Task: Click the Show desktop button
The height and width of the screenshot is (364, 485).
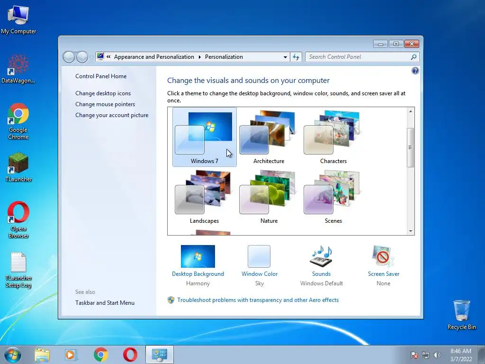Action: [x=482, y=355]
